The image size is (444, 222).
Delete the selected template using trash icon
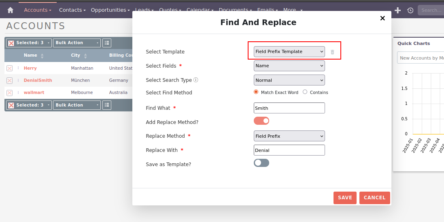(332, 52)
